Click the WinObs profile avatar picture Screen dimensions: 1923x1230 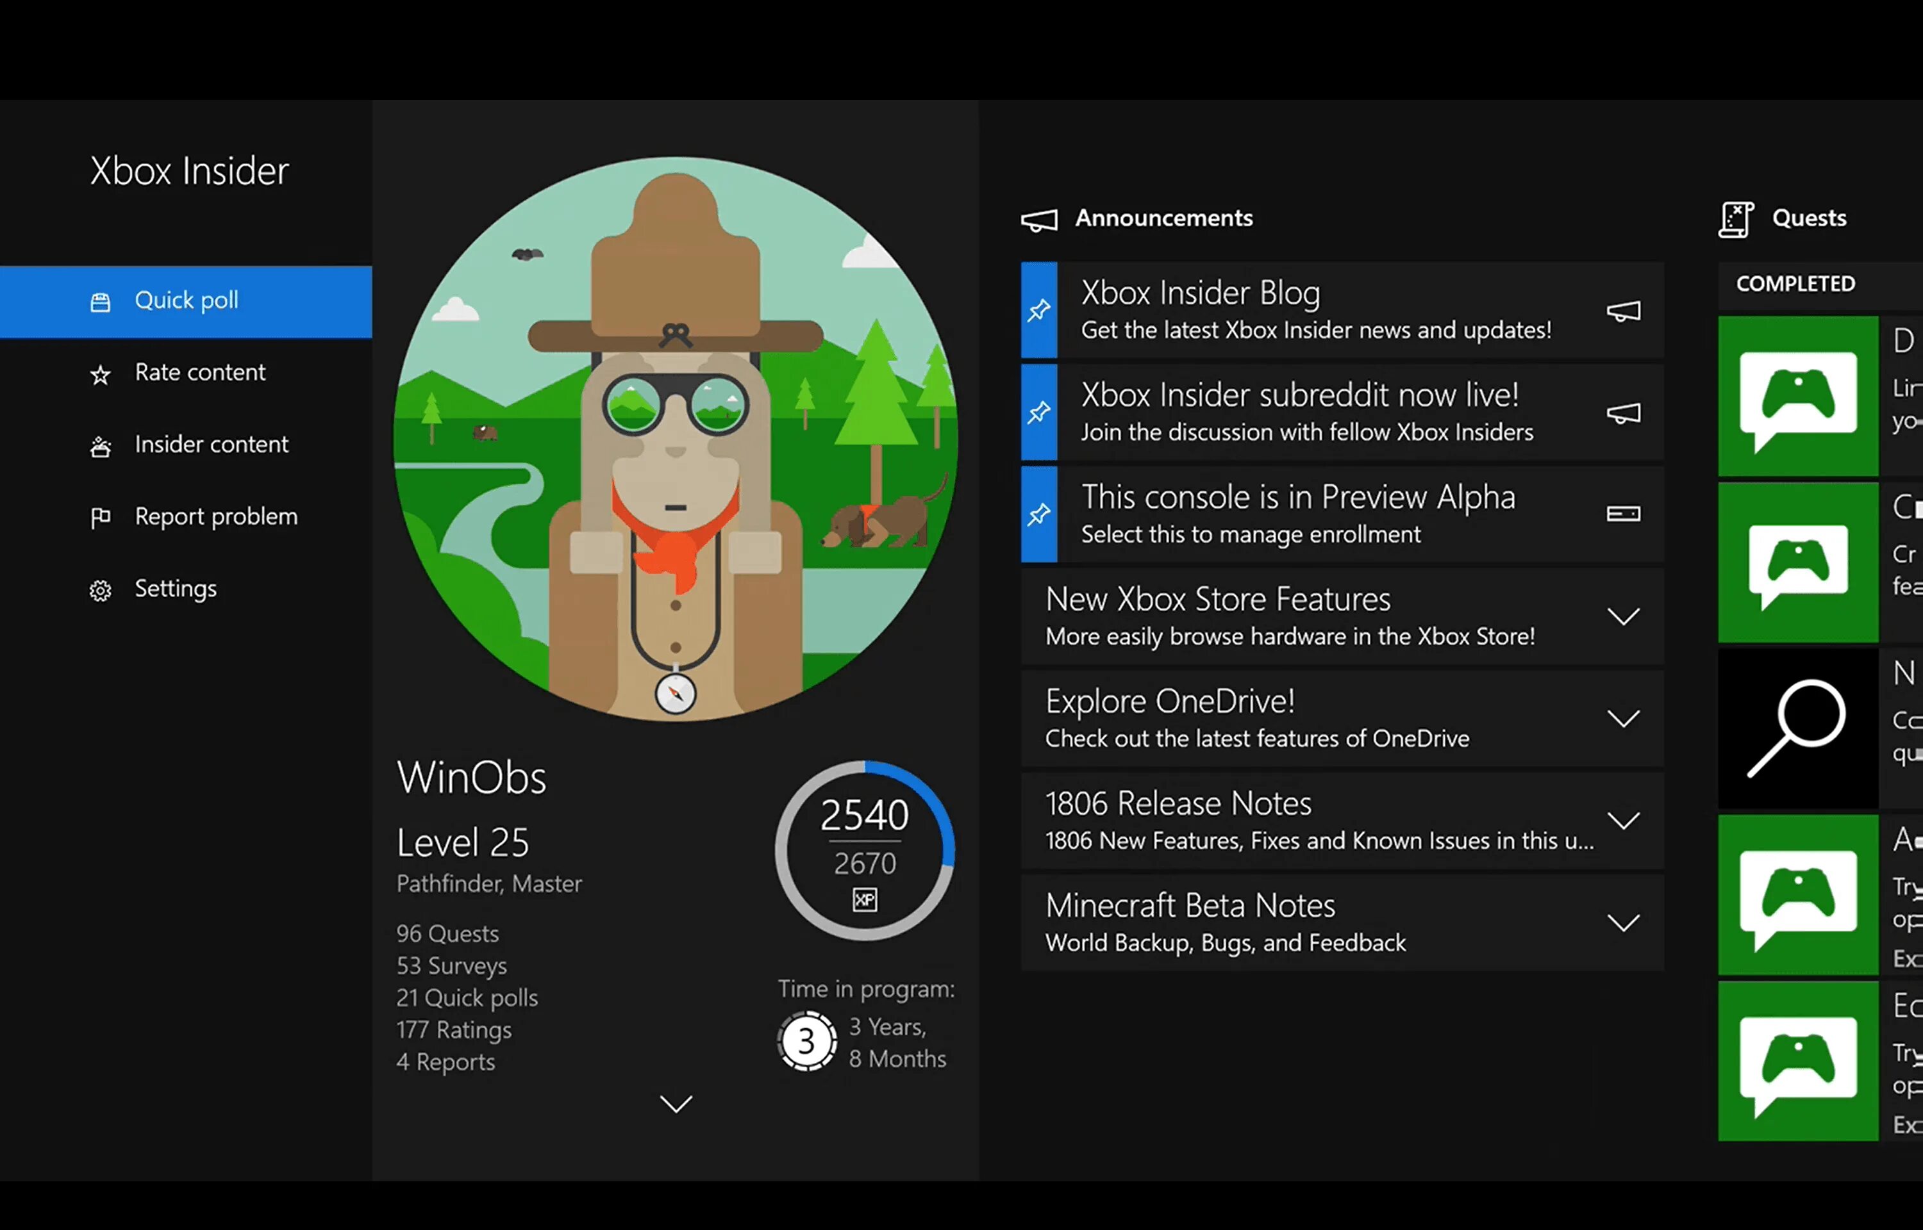click(x=675, y=438)
